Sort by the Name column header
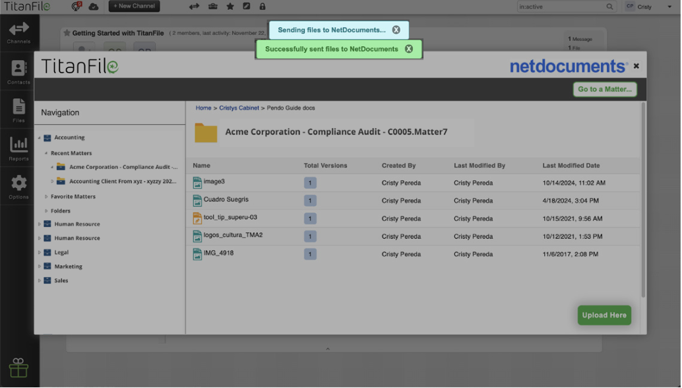This screenshot has height=388, width=682. pos(201,166)
